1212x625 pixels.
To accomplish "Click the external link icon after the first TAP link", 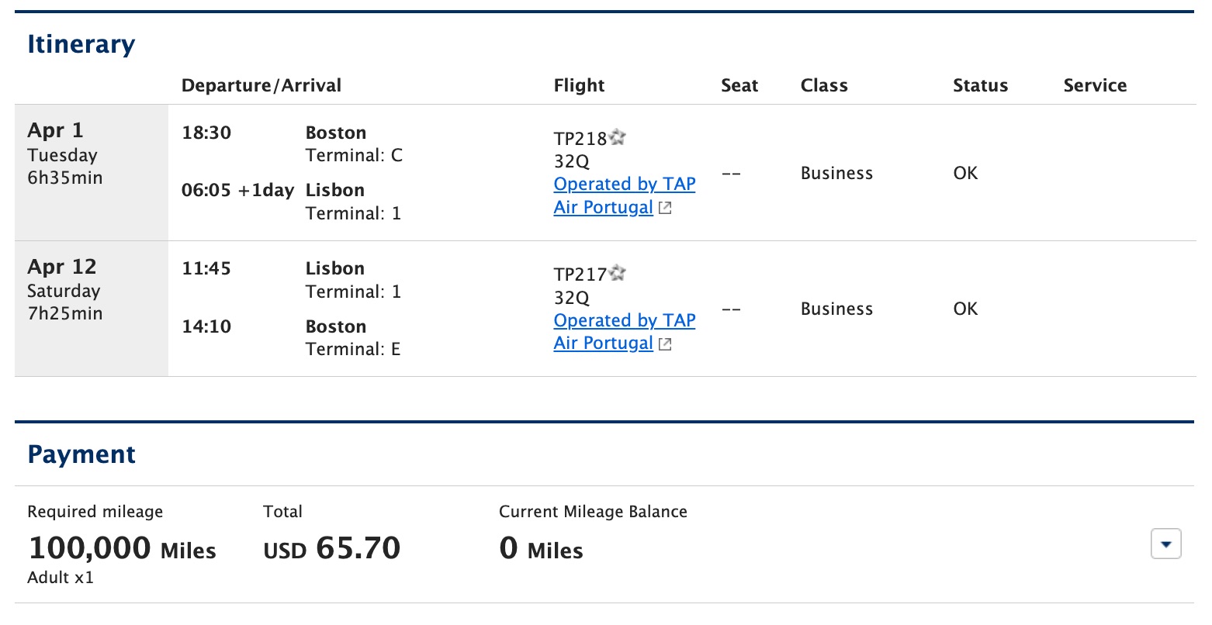I will coord(664,208).
